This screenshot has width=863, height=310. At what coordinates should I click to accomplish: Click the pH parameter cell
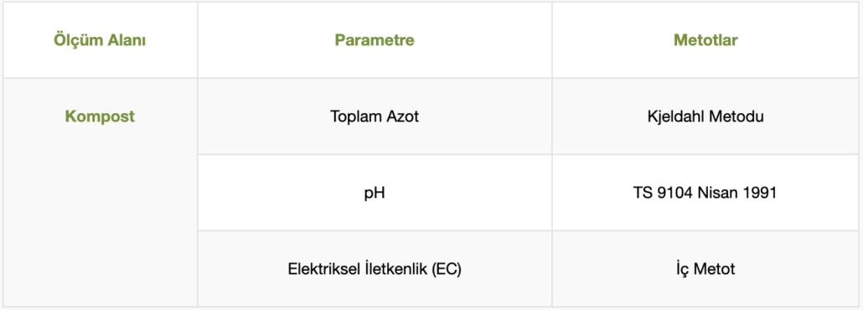pyautogui.click(x=375, y=194)
